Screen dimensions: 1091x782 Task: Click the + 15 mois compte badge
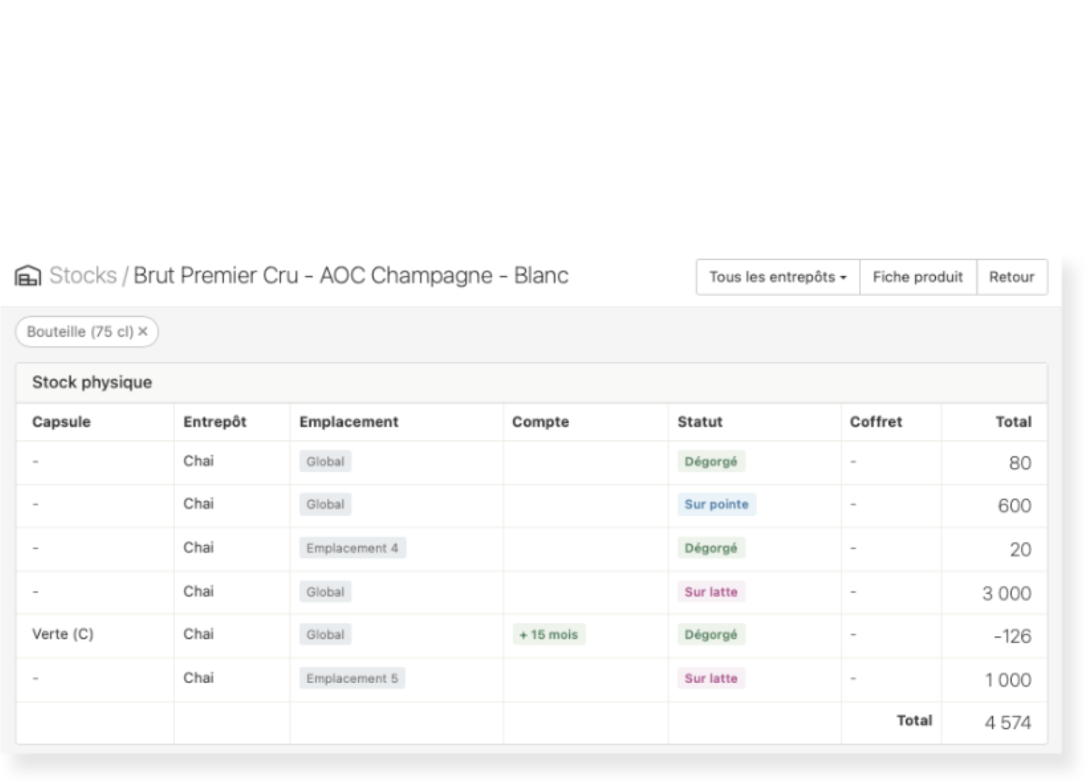point(549,634)
